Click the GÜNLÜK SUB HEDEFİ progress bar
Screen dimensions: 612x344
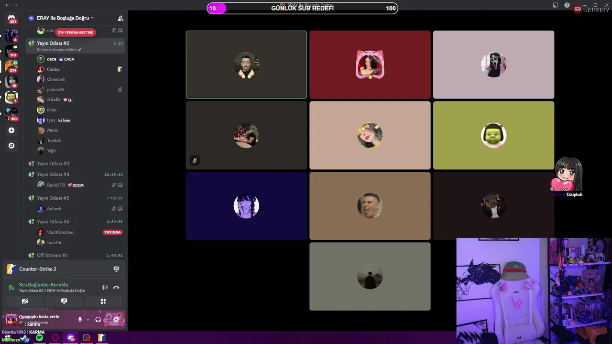(x=302, y=8)
